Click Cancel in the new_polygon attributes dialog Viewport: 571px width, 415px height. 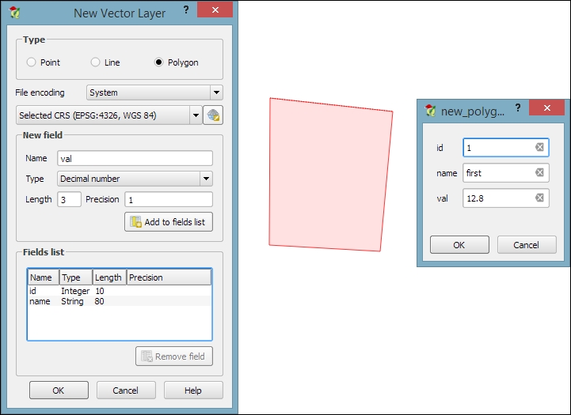pos(527,244)
